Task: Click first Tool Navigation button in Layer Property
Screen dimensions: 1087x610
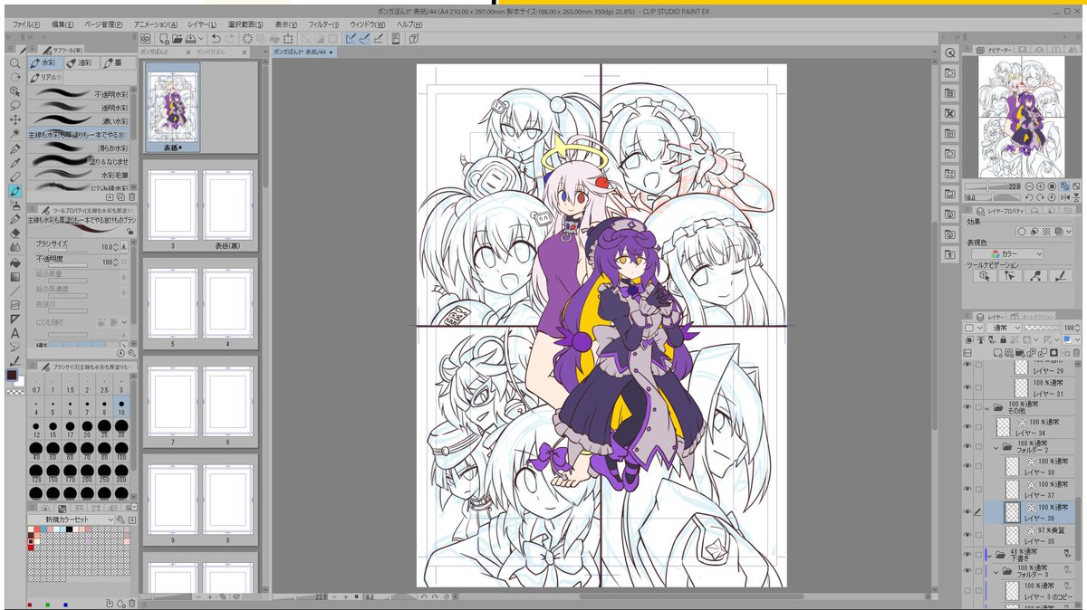Action: [985, 276]
